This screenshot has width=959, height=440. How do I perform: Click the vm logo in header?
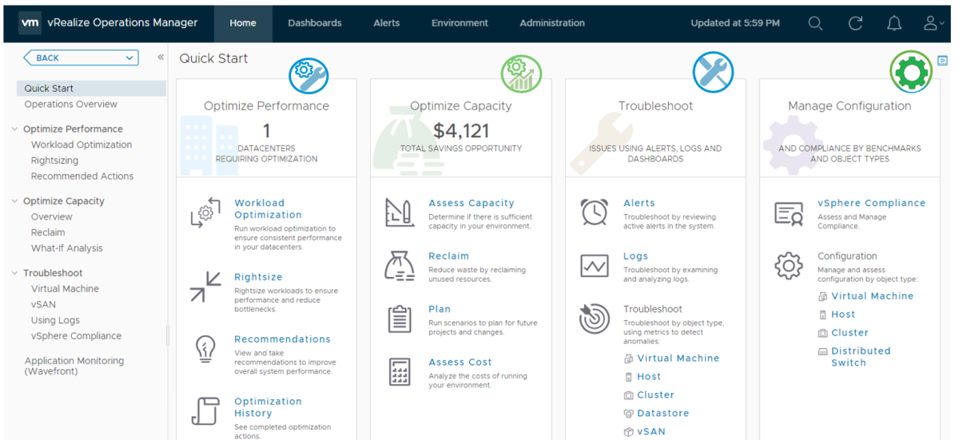[x=30, y=23]
